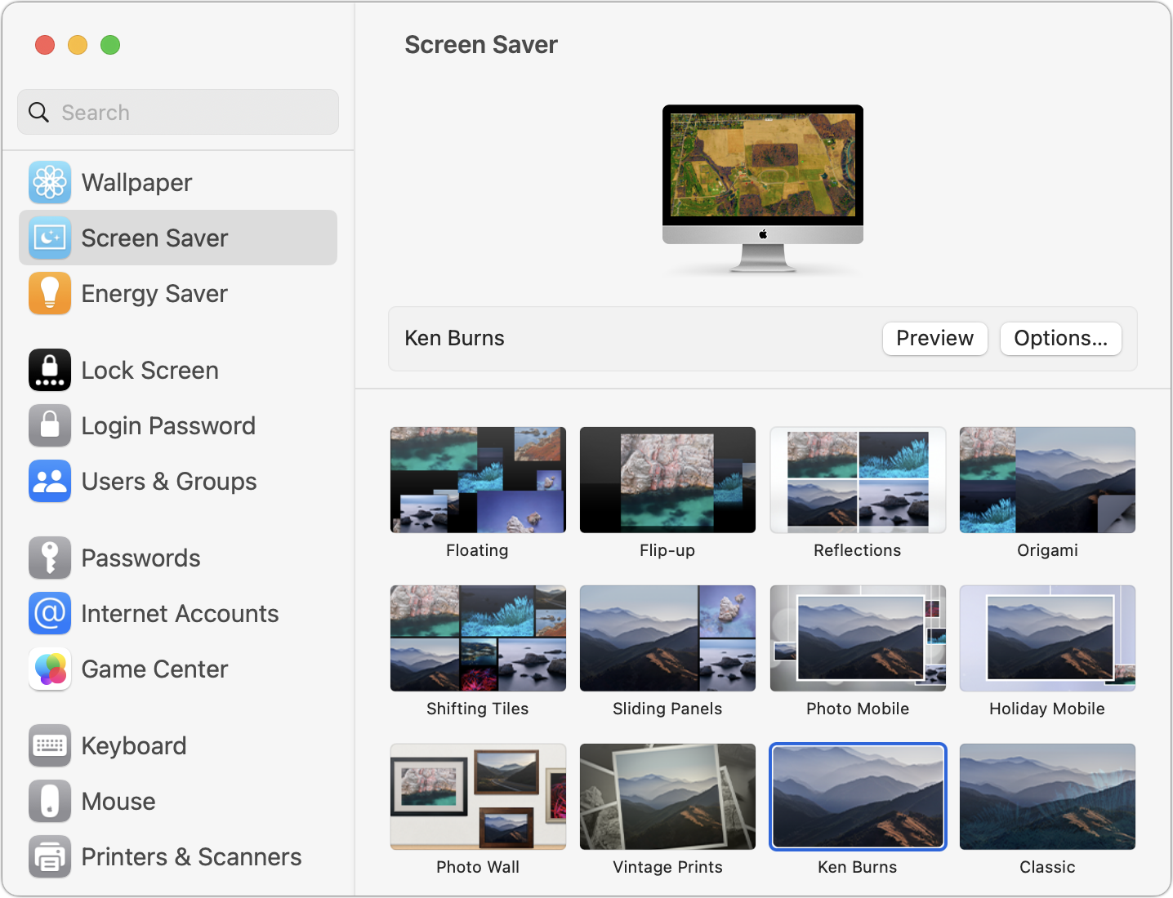Click the magnifying glass search icon
The image size is (1173, 898).
coord(39,112)
